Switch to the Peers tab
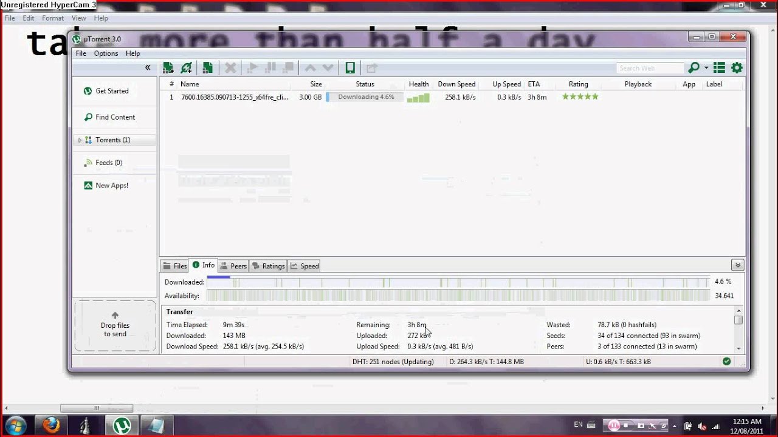This screenshot has width=778, height=437. pos(233,266)
